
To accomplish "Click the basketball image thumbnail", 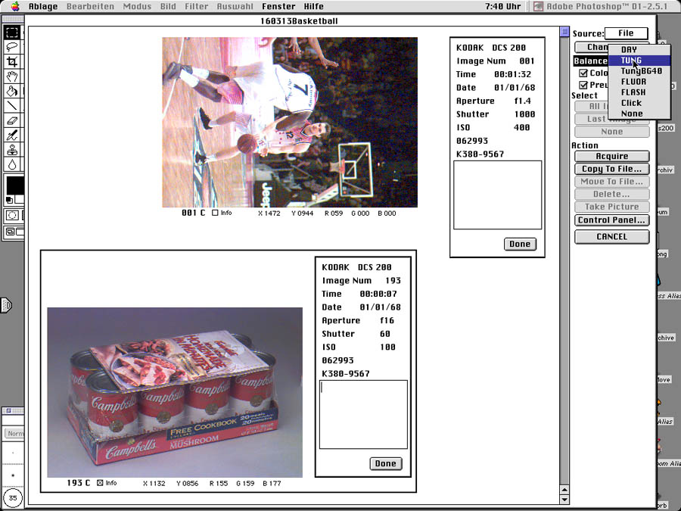I will point(290,122).
